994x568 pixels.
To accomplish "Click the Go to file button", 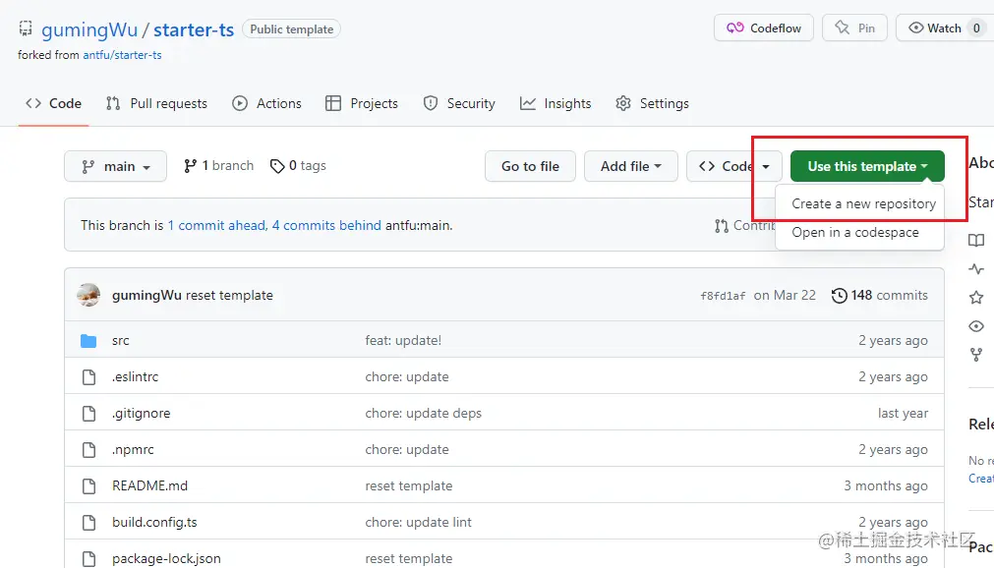I will 530,166.
